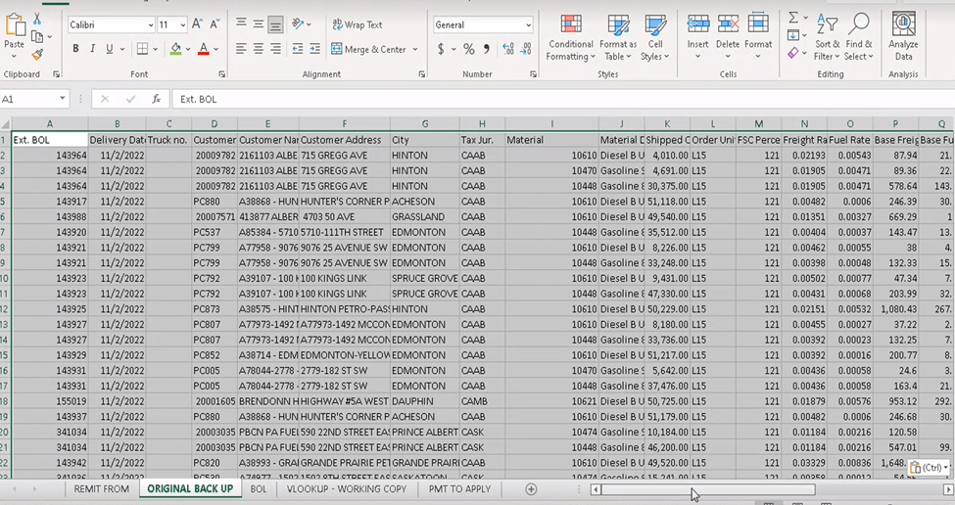Open Sort & Filter menu
This screenshot has width=955, height=505.
pyautogui.click(x=827, y=37)
